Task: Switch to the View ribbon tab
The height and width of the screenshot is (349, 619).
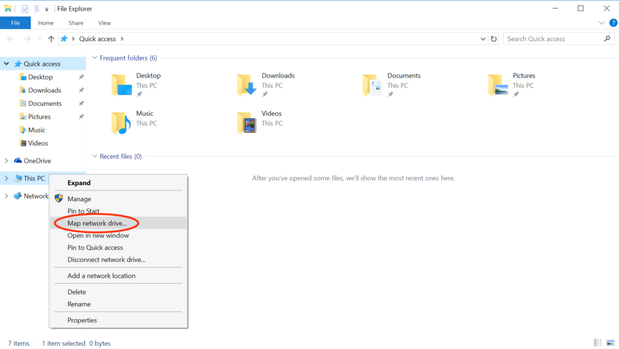Action: coord(105,23)
